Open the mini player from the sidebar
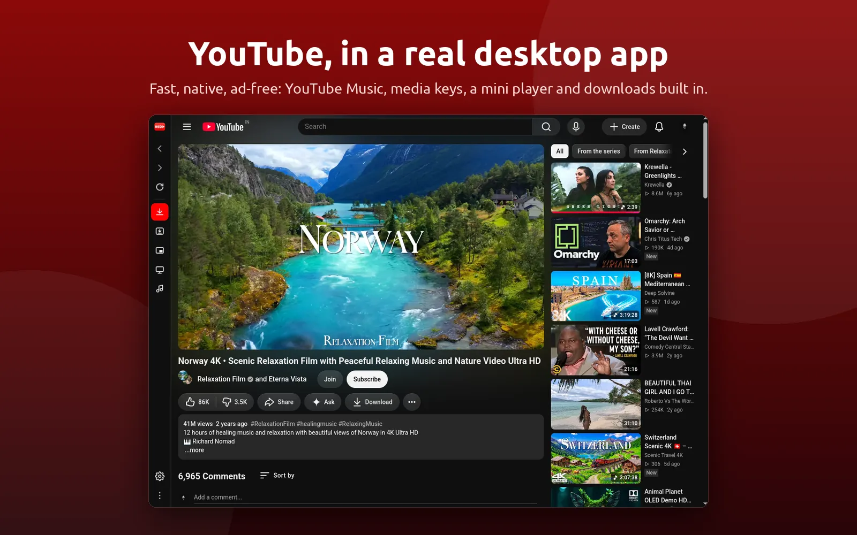The width and height of the screenshot is (857, 535). coord(160,250)
